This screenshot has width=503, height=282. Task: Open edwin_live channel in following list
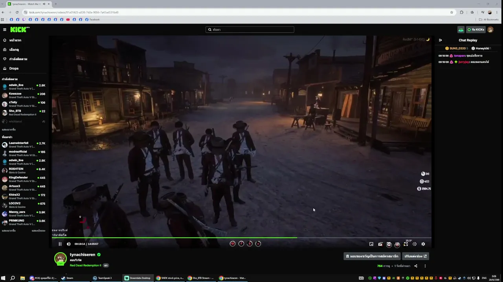tap(24, 87)
